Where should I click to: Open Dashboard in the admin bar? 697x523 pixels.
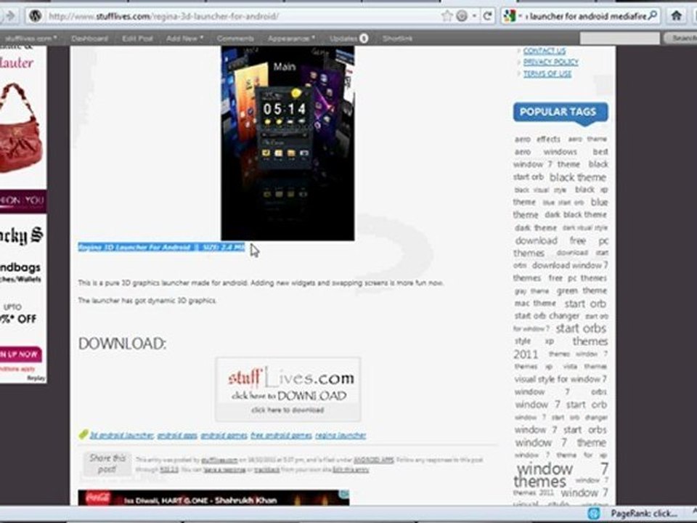click(x=89, y=38)
